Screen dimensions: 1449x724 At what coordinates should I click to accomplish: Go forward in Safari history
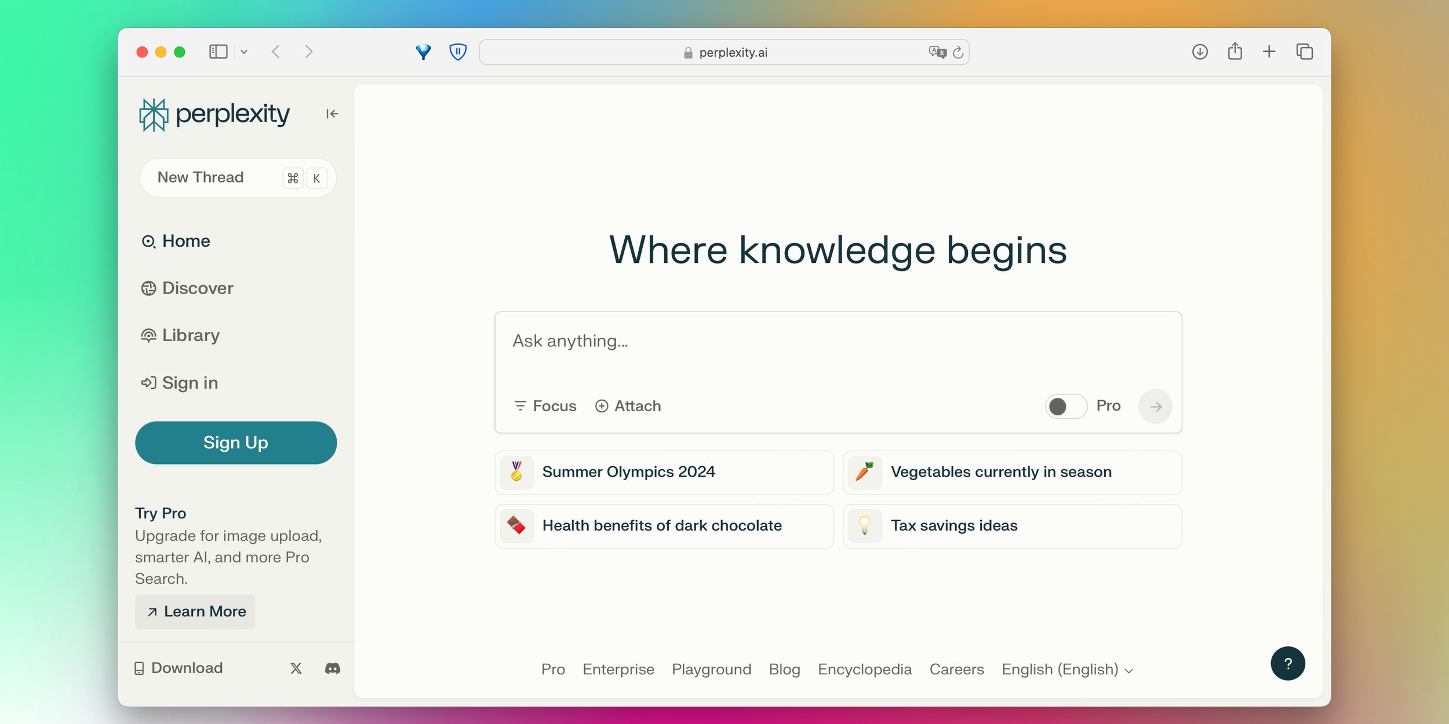[x=308, y=52]
